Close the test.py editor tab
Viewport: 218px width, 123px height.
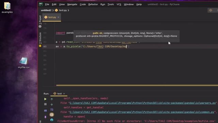(x=58, y=17)
